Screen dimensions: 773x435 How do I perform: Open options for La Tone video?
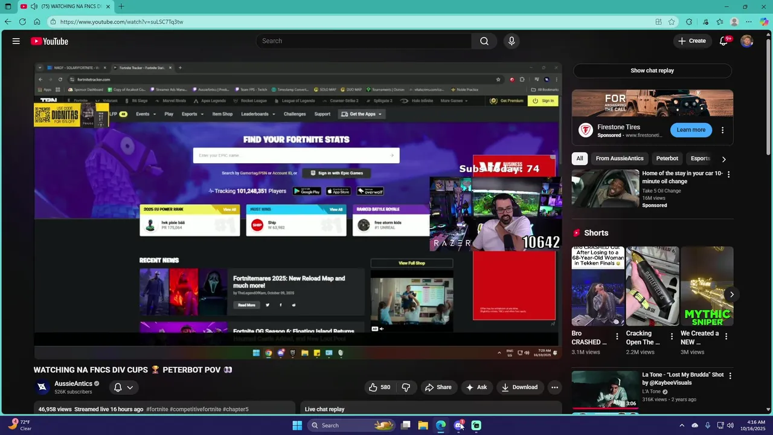(730, 376)
